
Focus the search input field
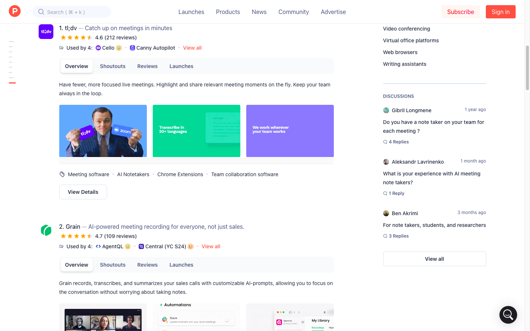coord(72,12)
